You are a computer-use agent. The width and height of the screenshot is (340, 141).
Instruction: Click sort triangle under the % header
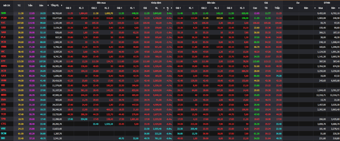168,10
